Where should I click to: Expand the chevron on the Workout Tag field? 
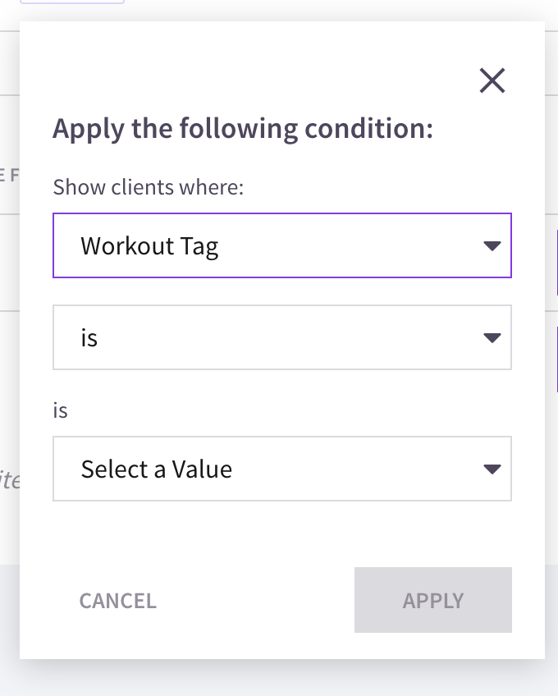tap(490, 245)
